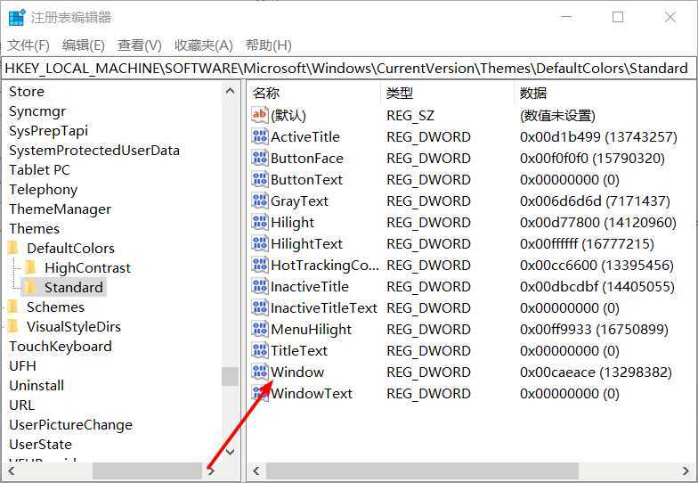
Task: Maximize the Registry Editor window
Action: tap(618, 18)
